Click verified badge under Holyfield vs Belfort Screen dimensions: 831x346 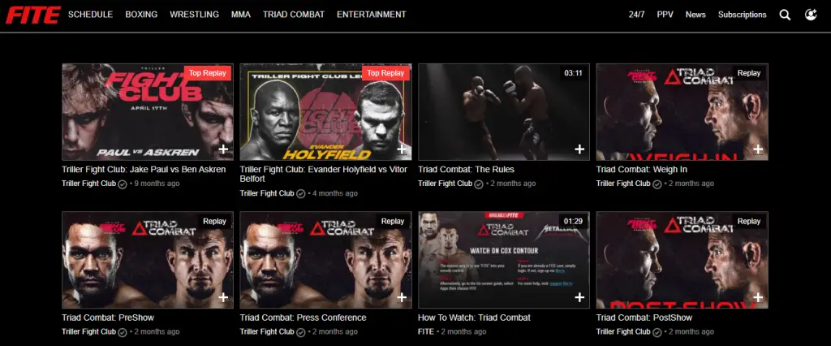300,193
